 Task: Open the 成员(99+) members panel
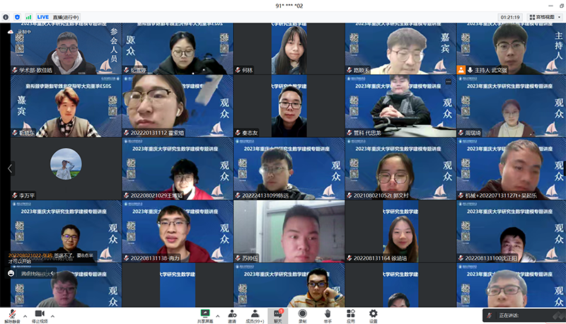(x=255, y=316)
